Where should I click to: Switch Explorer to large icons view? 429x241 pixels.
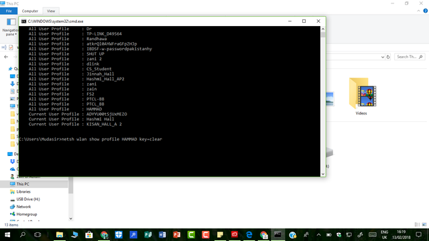click(x=424, y=225)
